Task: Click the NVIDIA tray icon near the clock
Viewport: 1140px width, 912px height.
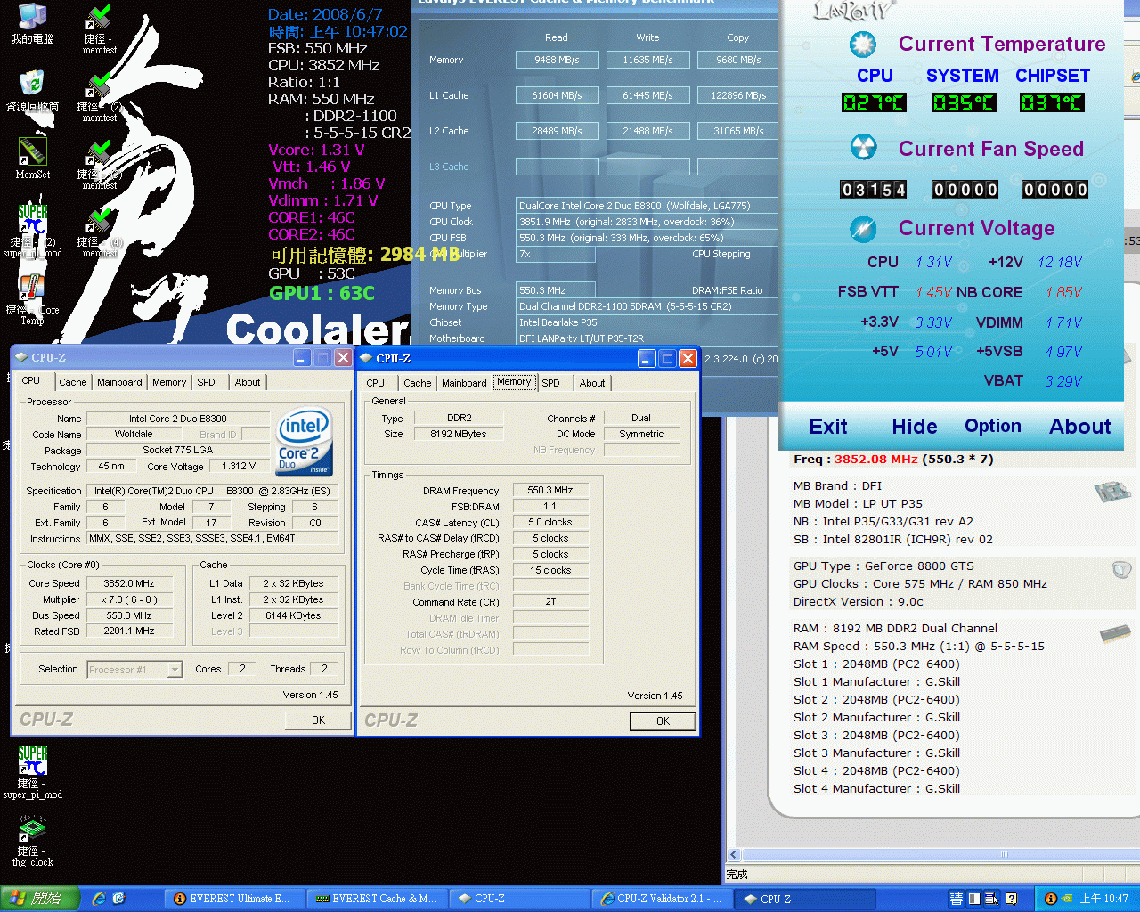Action: point(1068,899)
